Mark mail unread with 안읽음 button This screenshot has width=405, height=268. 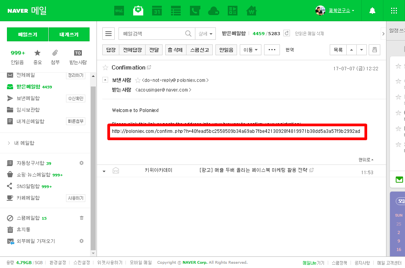click(226, 49)
